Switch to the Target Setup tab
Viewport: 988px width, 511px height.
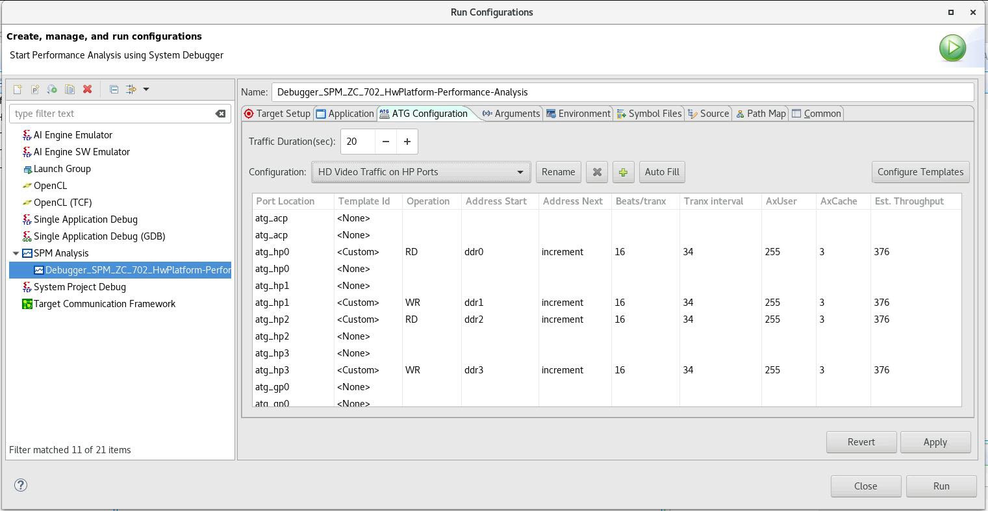coord(277,114)
